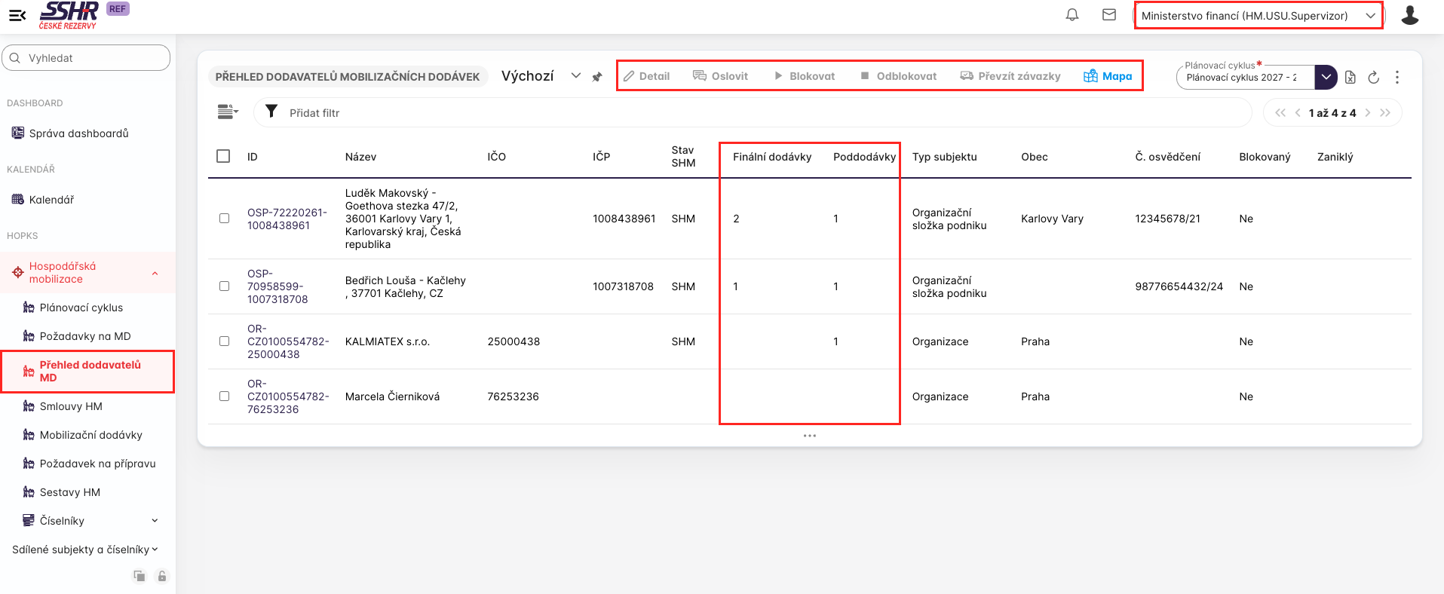Go to Mobilizační dodávky menu item

[x=90, y=435]
